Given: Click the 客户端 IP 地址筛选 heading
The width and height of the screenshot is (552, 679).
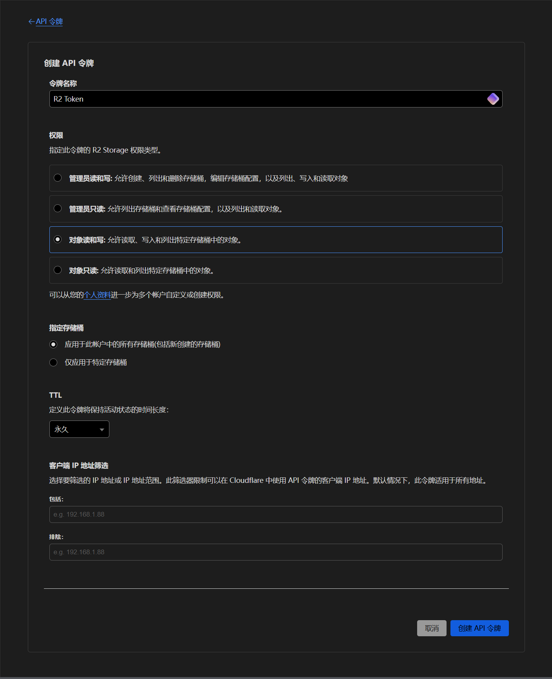Looking at the screenshot, I should click(79, 466).
